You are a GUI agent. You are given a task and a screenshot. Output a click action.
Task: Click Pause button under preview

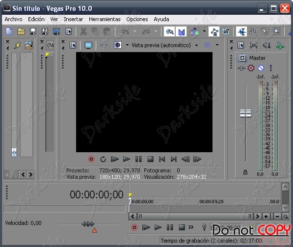click(138, 159)
